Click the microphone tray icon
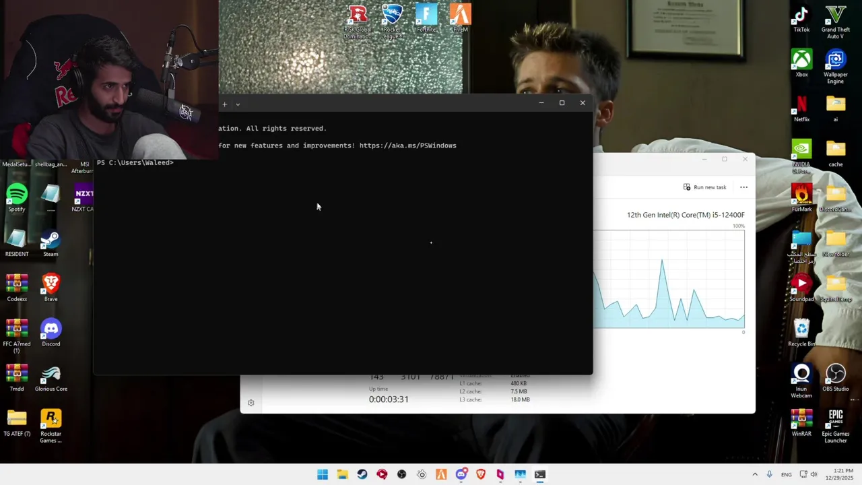Viewport: 862px width, 485px height. pyautogui.click(x=769, y=474)
